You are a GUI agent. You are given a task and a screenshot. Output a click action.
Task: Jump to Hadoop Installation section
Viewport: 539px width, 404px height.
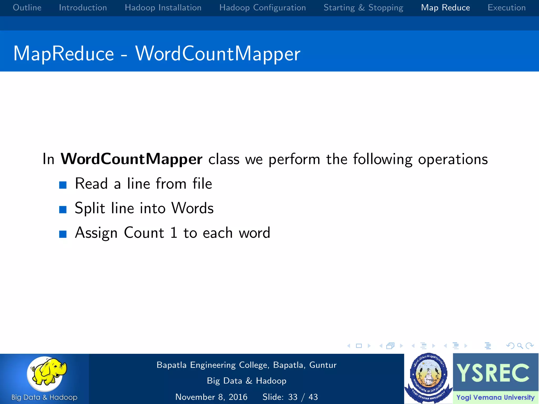[163, 8]
